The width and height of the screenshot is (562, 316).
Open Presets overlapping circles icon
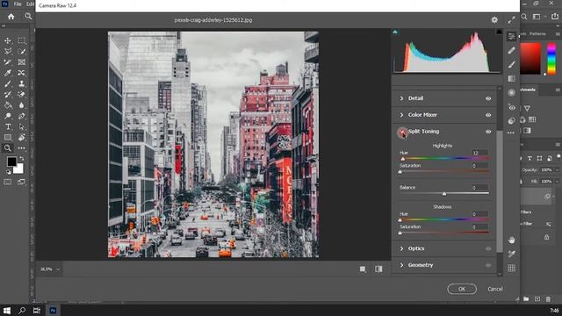point(511,120)
